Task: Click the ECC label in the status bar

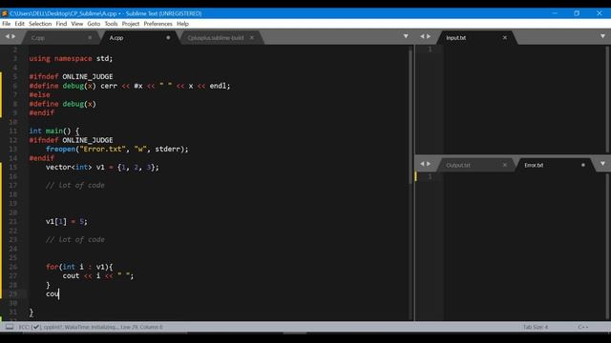Action: coord(24,327)
